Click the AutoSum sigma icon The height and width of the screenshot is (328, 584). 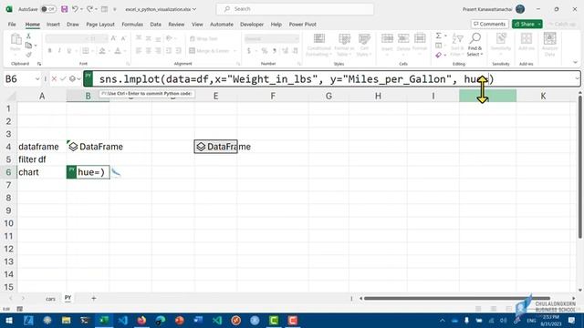click(x=439, y=36)
